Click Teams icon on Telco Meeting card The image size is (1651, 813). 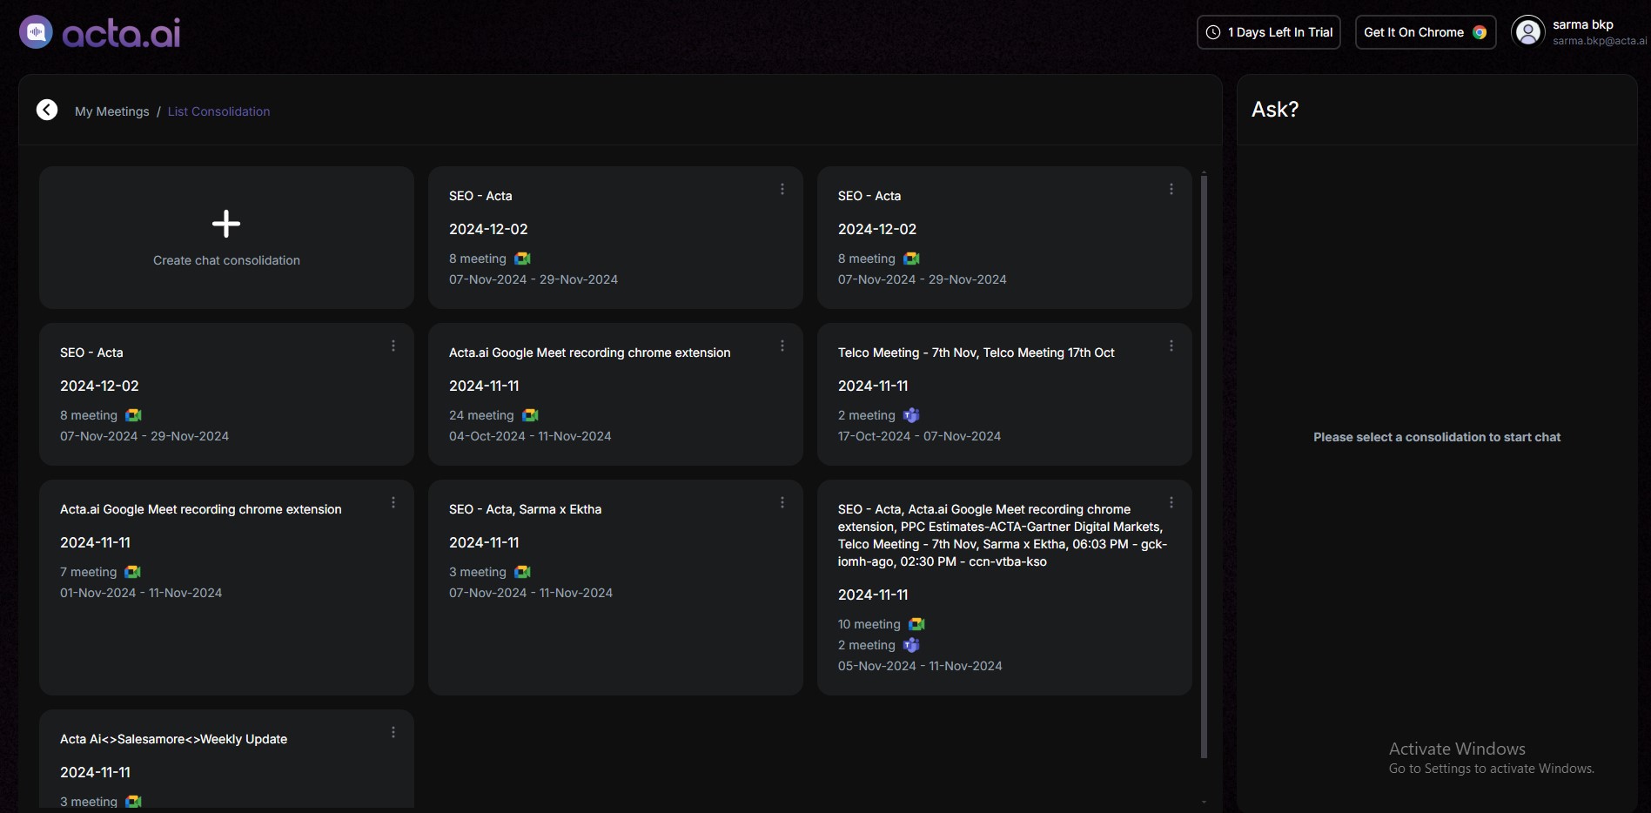tap(911, 415)
